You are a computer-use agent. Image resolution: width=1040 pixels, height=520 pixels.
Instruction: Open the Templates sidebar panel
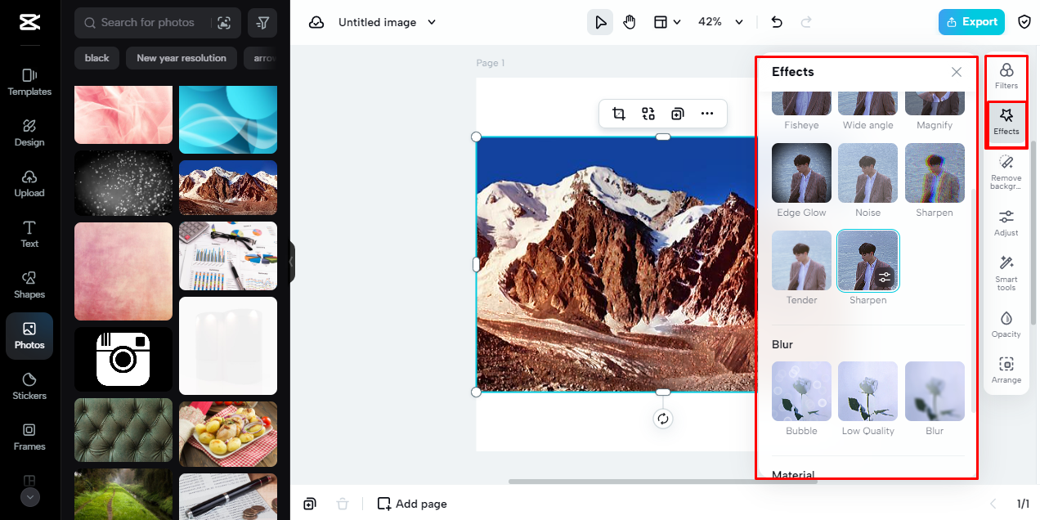29,82
